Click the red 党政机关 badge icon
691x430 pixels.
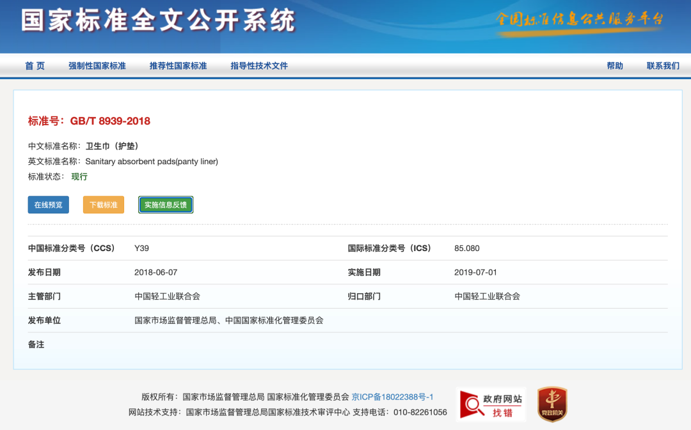click(x=552, y=404)
